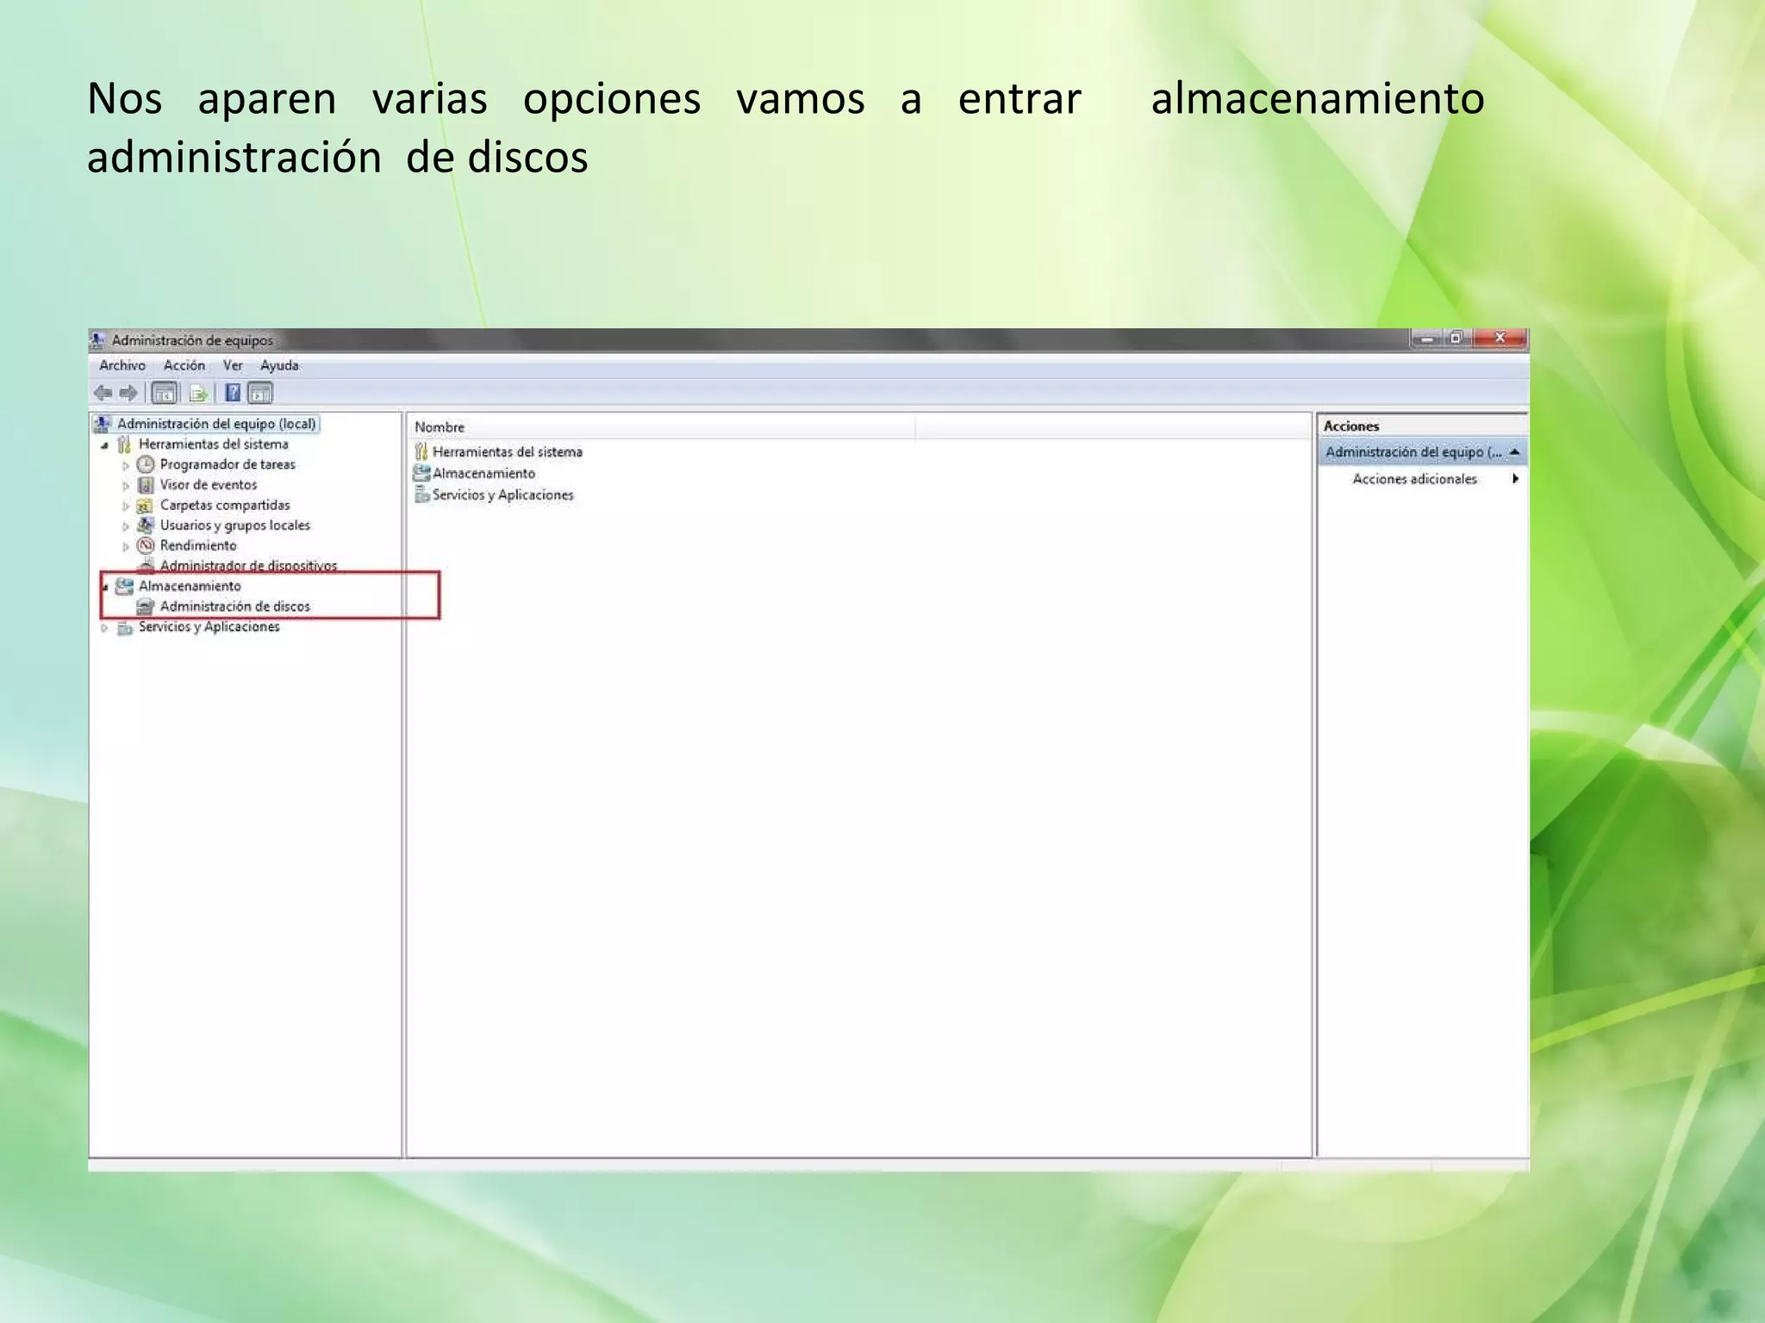Screen dimensions: 1765x1323
Task: Select Programador de tareas in tree
Action: click(x=227, y=464)
